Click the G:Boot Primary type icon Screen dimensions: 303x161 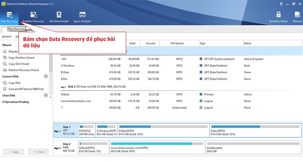point(201,94)
